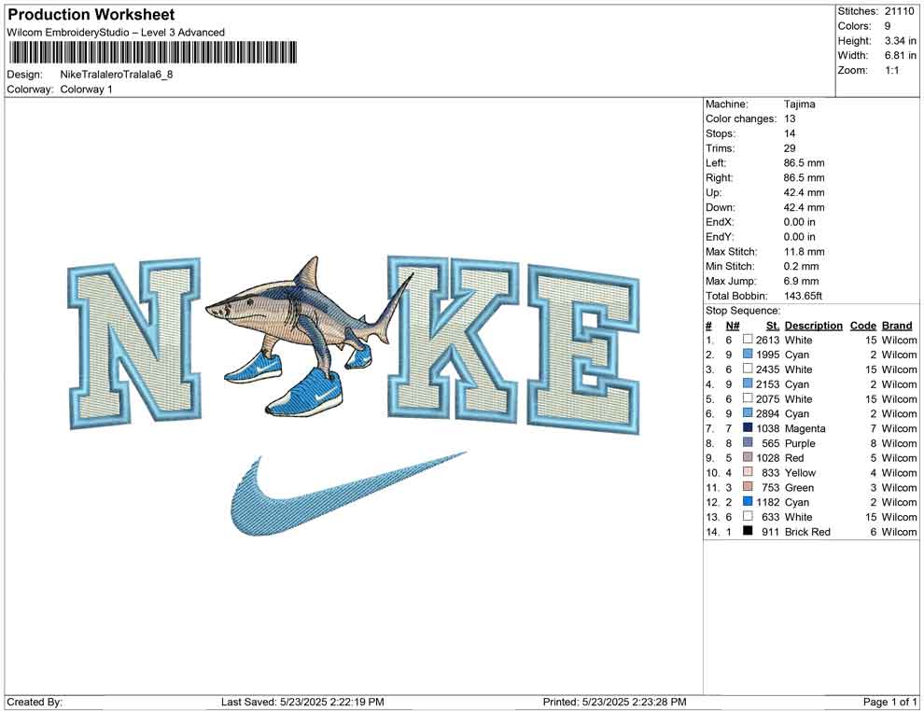Select the Colors value 9
The image size is (924, 711).
(x=888, y=26)
